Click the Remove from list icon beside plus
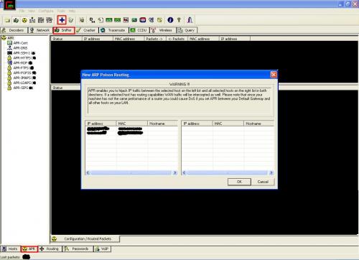 pyautogui.click(x=71, y=20)
